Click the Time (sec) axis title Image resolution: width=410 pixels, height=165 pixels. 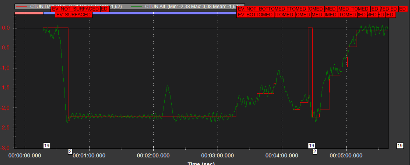pyautogui.click(x=201, y=163)
